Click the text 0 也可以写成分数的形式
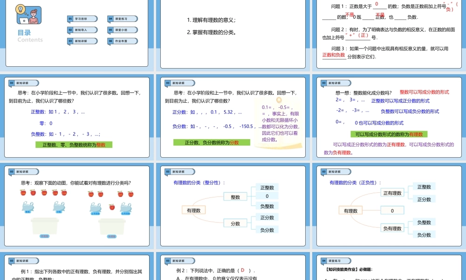The height and width of the screenshot is (280, 466). click(x=379, y=123)
